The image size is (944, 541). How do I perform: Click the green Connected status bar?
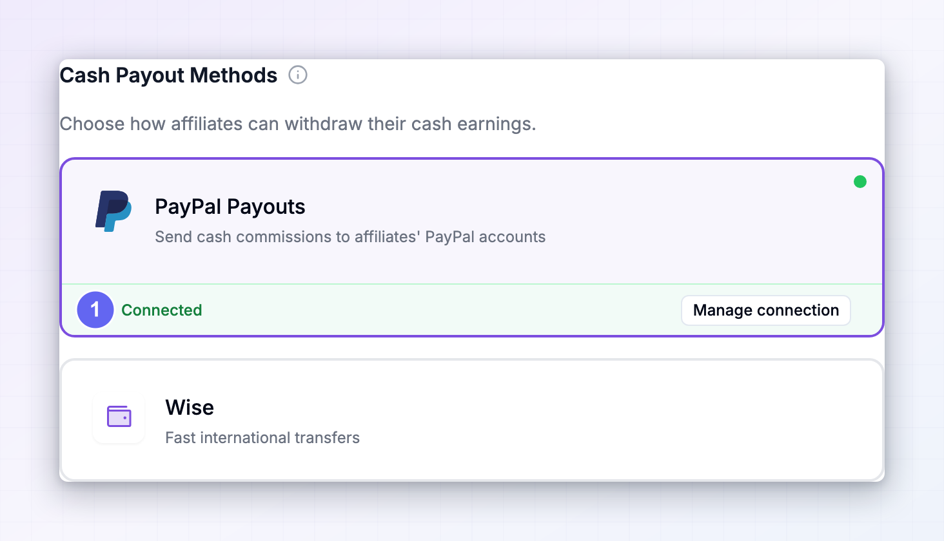coord(472,310)
